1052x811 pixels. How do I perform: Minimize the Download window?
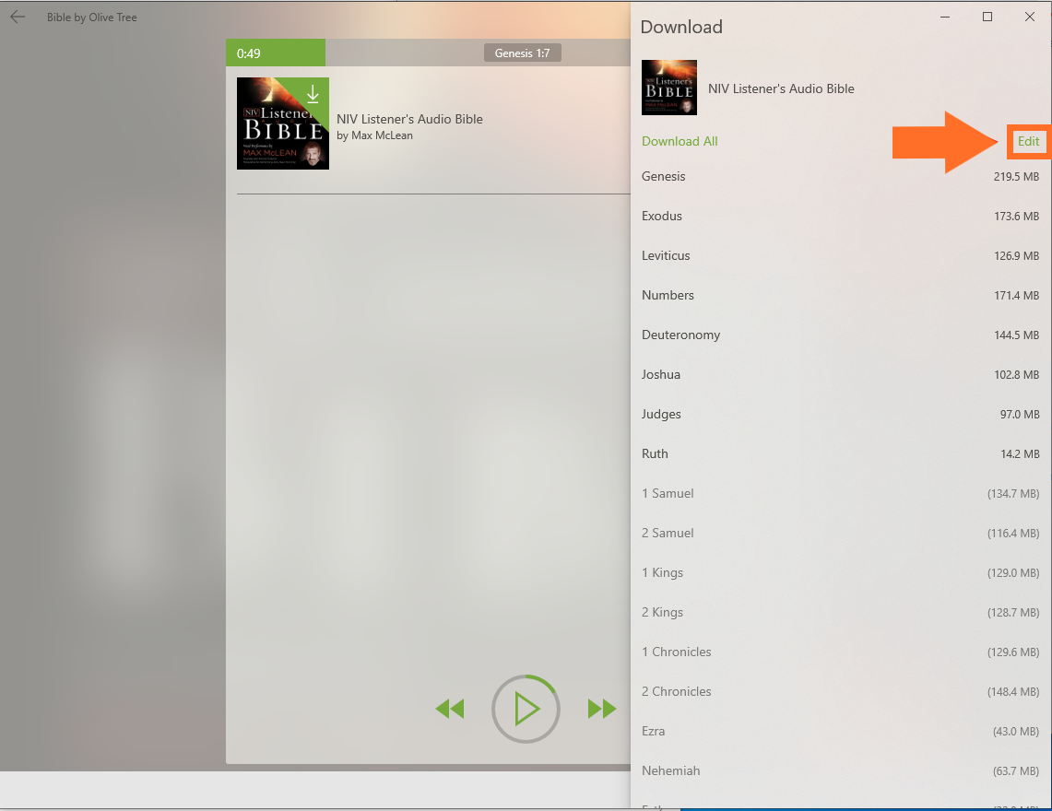click(x=945, y=17)
